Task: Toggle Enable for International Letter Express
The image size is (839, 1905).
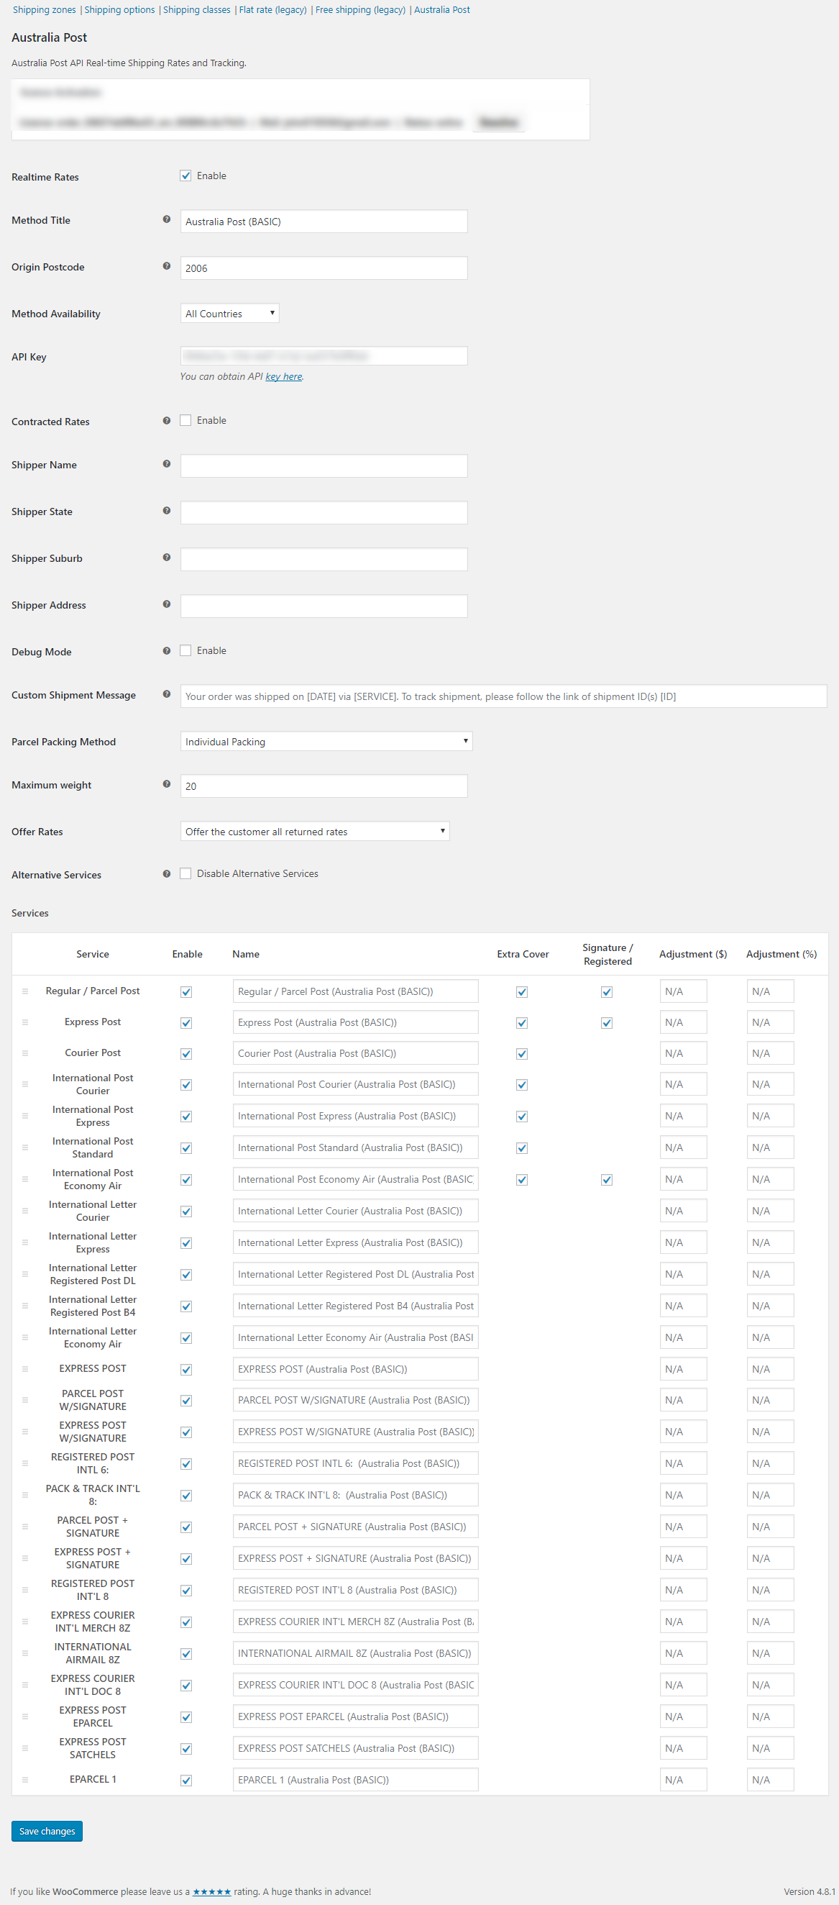Action: [x=186, y=1244]
